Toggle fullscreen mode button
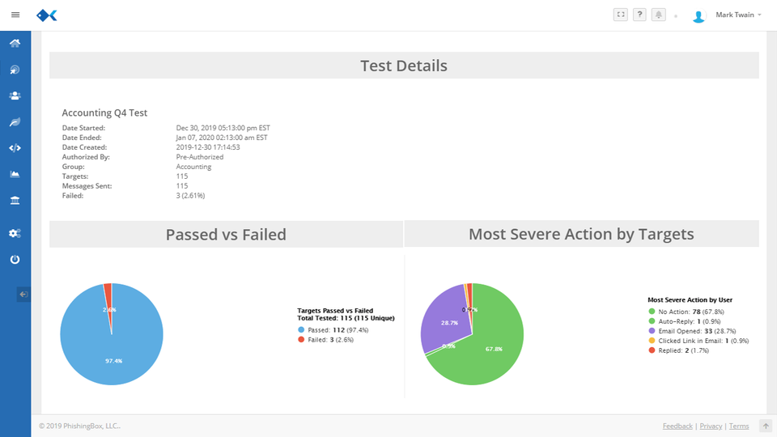The height and width of the screenshot is (437, 777). tap(621, 15)
